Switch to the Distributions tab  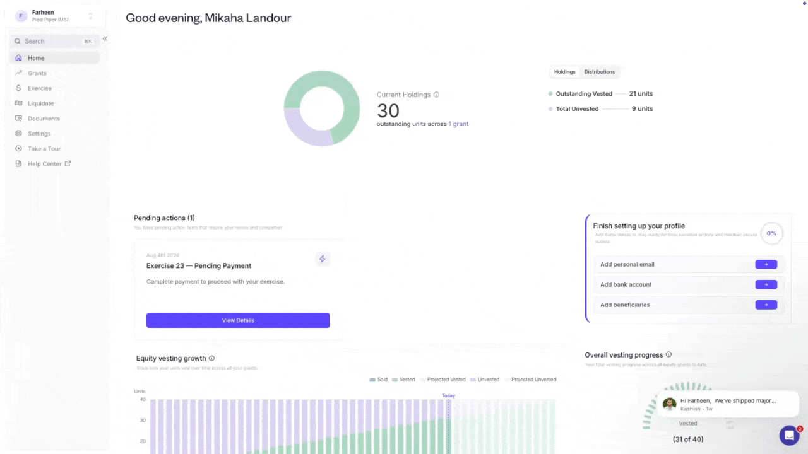(600, 72)
